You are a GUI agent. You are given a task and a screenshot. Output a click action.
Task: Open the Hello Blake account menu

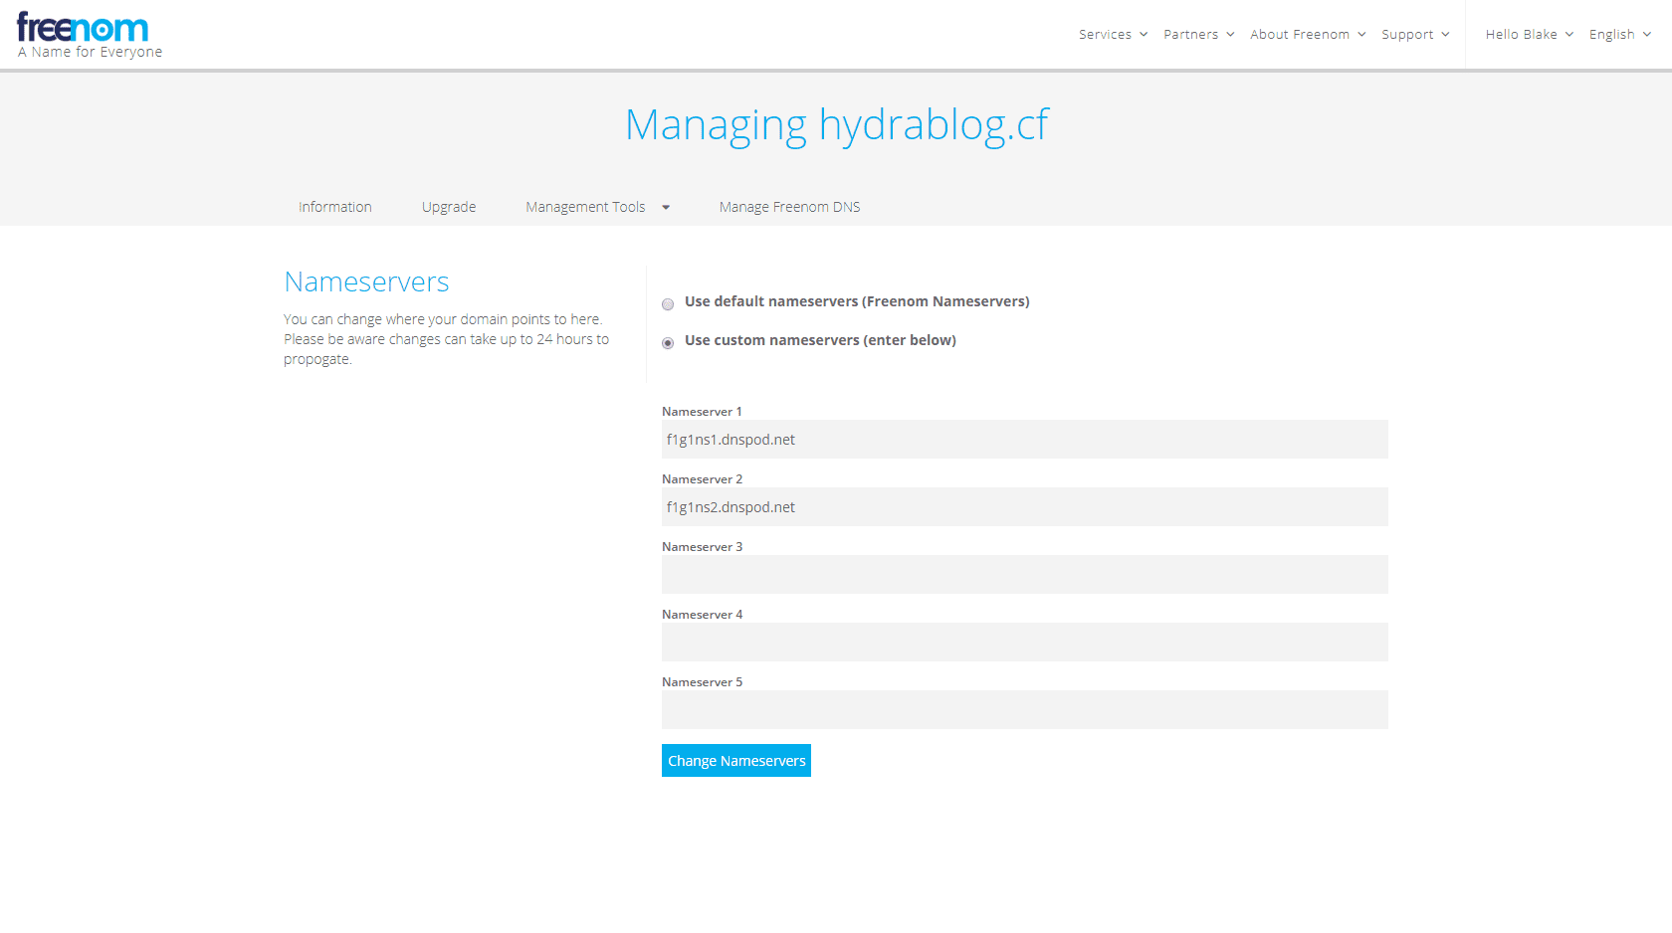pos(1529,35)
